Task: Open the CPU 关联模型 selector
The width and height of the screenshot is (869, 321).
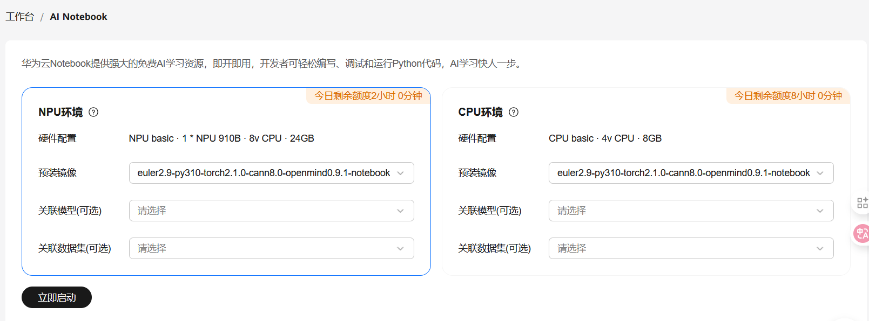Action: point(691,211)
